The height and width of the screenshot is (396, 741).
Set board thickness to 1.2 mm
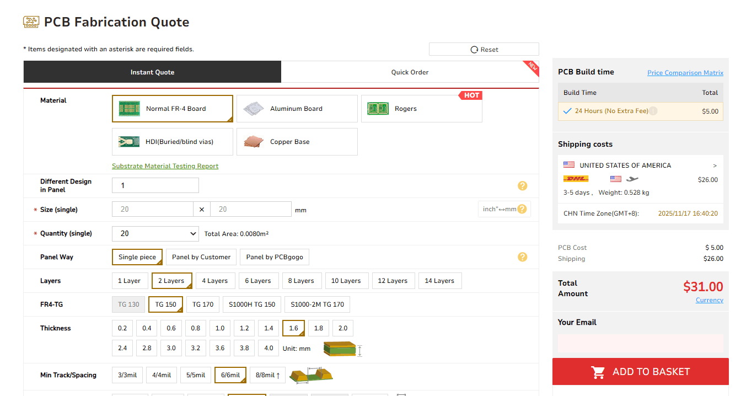(x=244, y=328)
